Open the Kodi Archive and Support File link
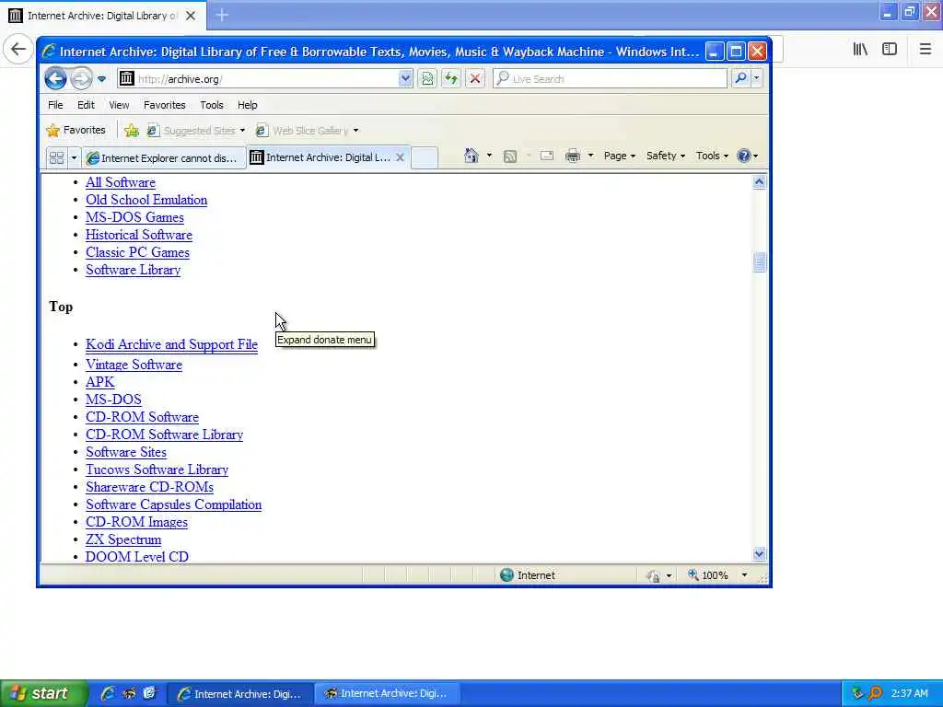 171,344
